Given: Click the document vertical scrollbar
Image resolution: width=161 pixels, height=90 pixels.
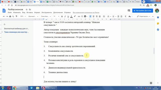Looking at the screenshot, I should (154, 51).
